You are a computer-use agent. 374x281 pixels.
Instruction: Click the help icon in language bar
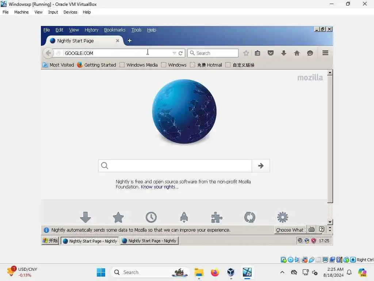(321, 229)
